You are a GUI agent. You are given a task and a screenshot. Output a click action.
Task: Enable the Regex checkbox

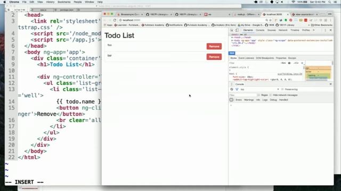(x=258, y=95)
